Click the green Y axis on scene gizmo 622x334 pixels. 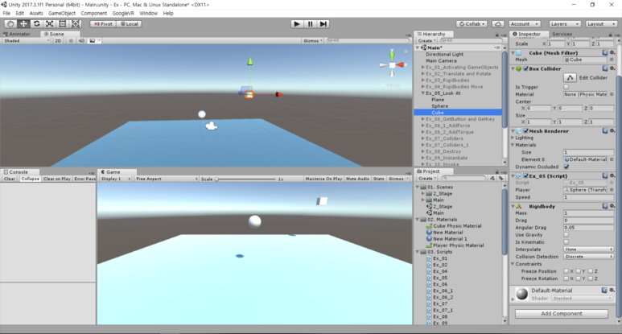392,56
